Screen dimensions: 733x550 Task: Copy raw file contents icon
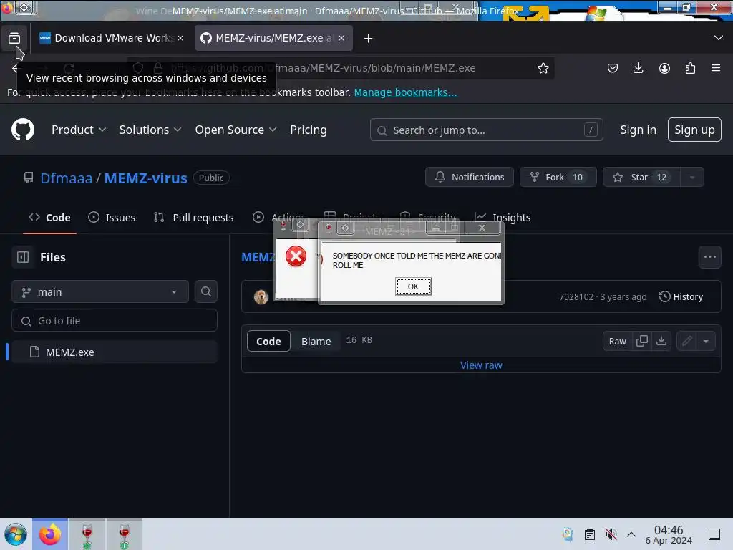[642, 342]
